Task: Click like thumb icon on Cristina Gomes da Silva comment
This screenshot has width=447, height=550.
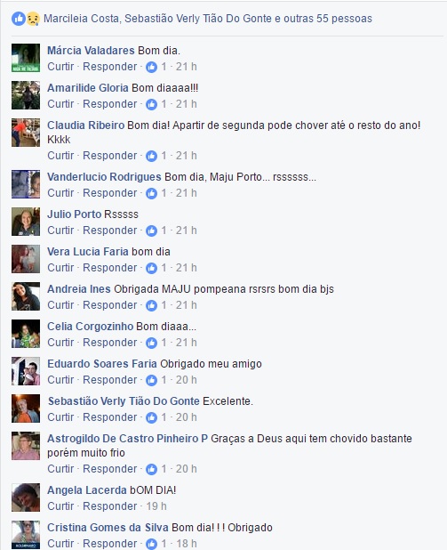Action: (x=151, y=544)
